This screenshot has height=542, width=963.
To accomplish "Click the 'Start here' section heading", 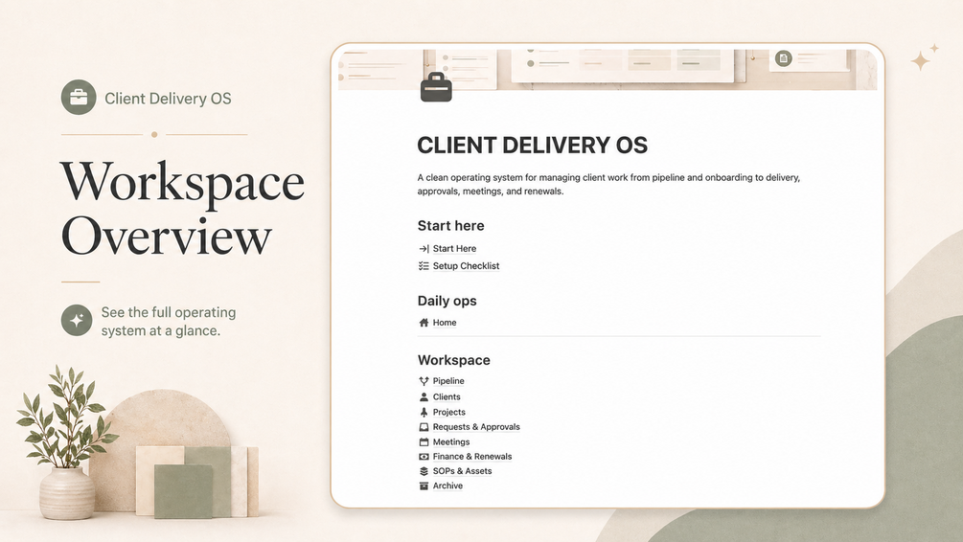I will pyautogui.click(x=450, y=226).
